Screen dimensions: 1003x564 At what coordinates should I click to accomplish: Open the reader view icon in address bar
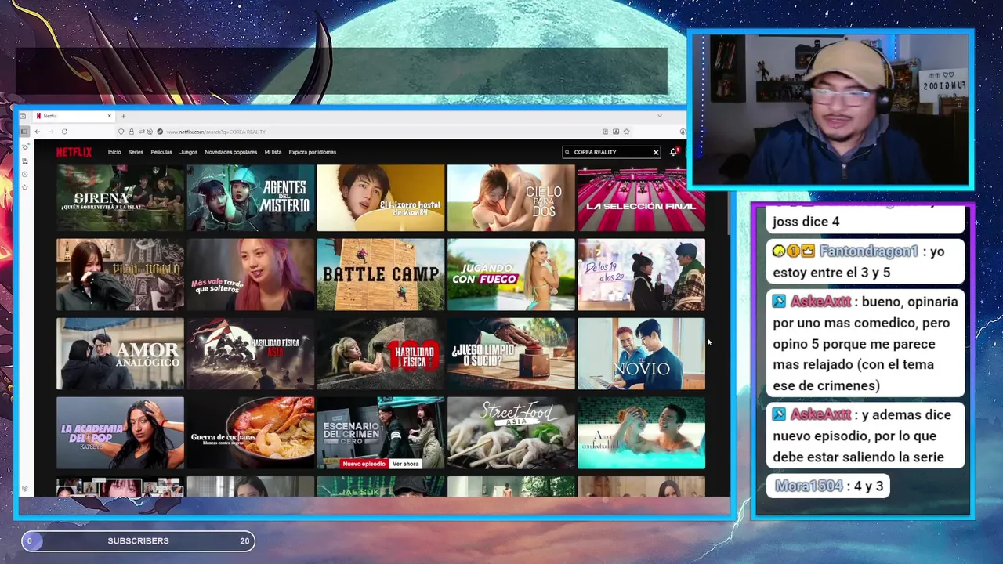pos(606,132)
